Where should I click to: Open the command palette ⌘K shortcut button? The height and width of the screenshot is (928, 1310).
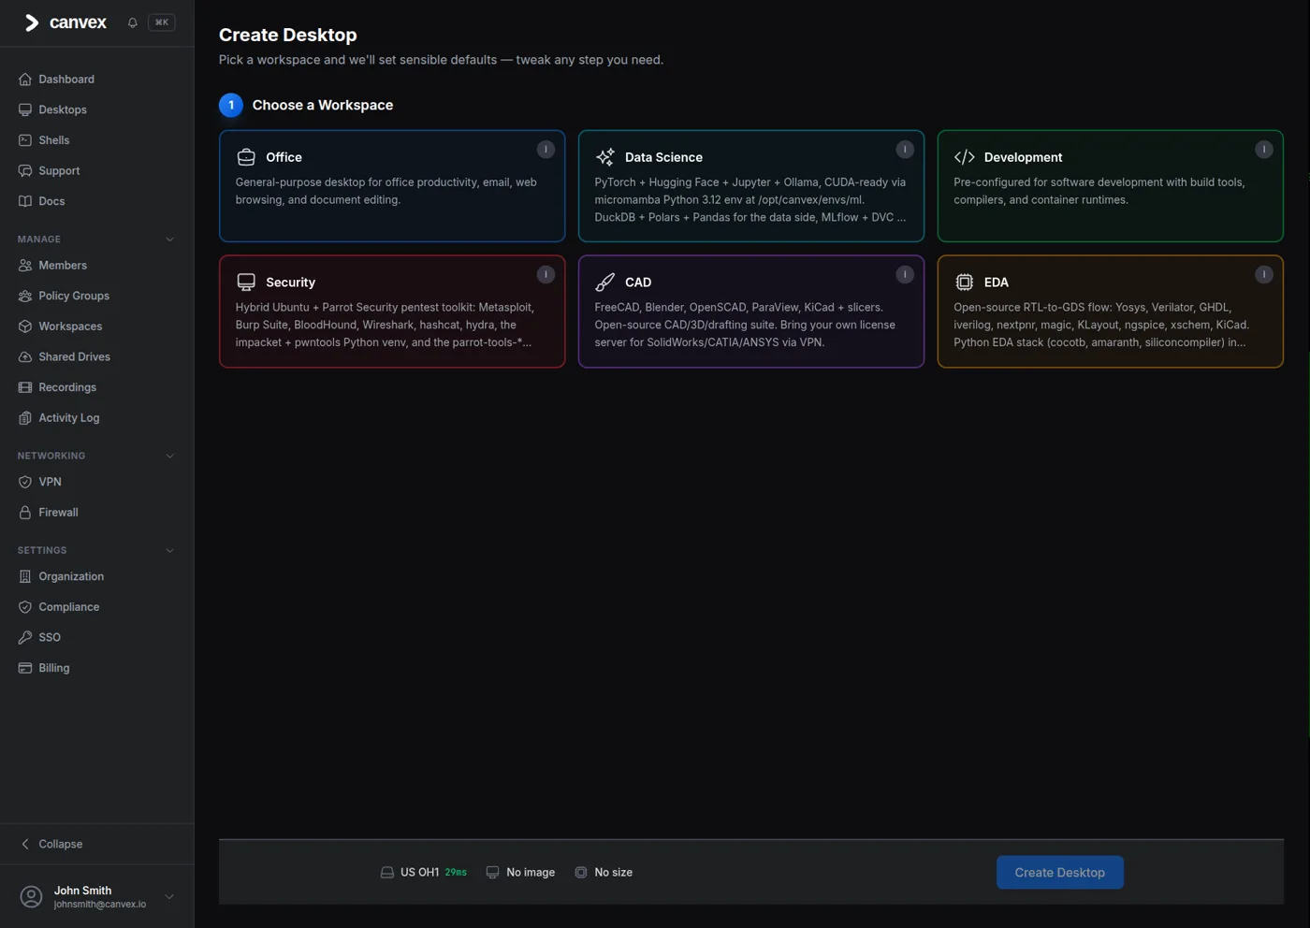pos(161,22)
